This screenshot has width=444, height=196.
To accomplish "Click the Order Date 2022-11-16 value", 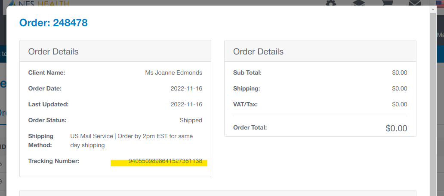I will (186, 88).
